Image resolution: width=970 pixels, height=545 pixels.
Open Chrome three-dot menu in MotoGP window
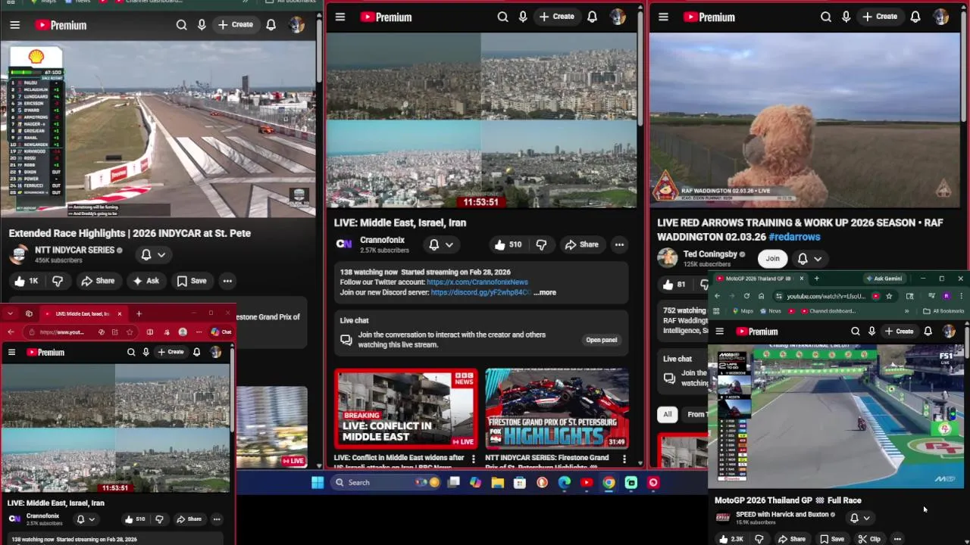[x=961, y=296]
